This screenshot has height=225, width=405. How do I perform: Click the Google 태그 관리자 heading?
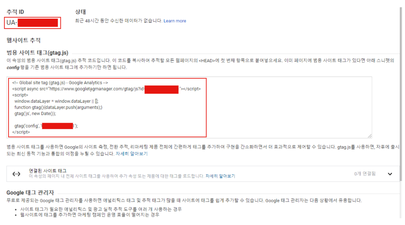tap(30, 193)
